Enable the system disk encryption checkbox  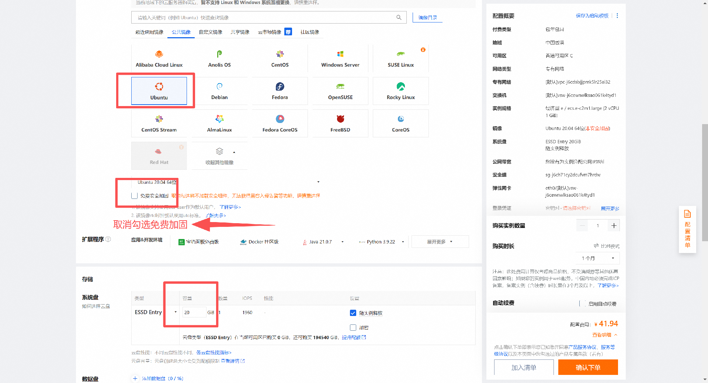pos(353,327)
